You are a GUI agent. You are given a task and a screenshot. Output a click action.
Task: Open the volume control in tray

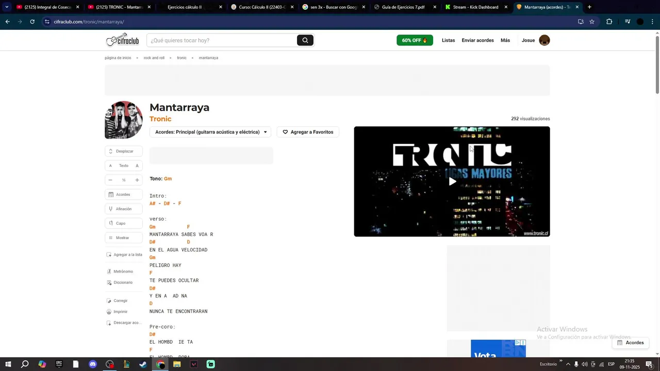(x=585, y=364)
